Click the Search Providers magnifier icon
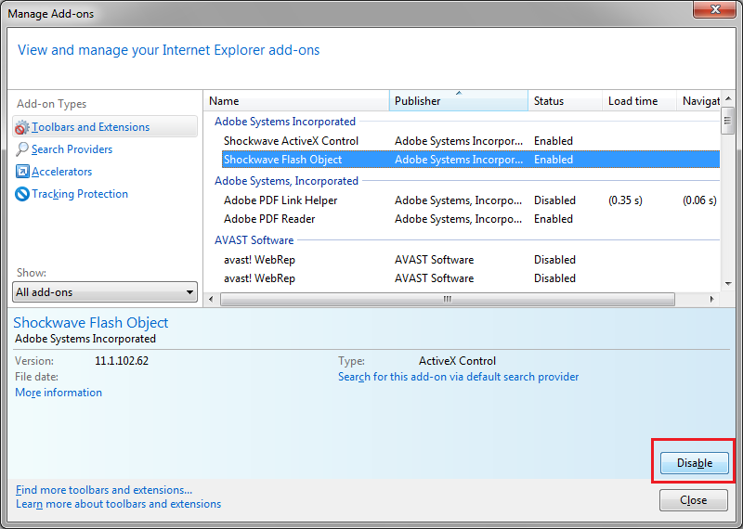Image resolution: width=743 pixels, height=529 pixels. click(x=21, y=149)
